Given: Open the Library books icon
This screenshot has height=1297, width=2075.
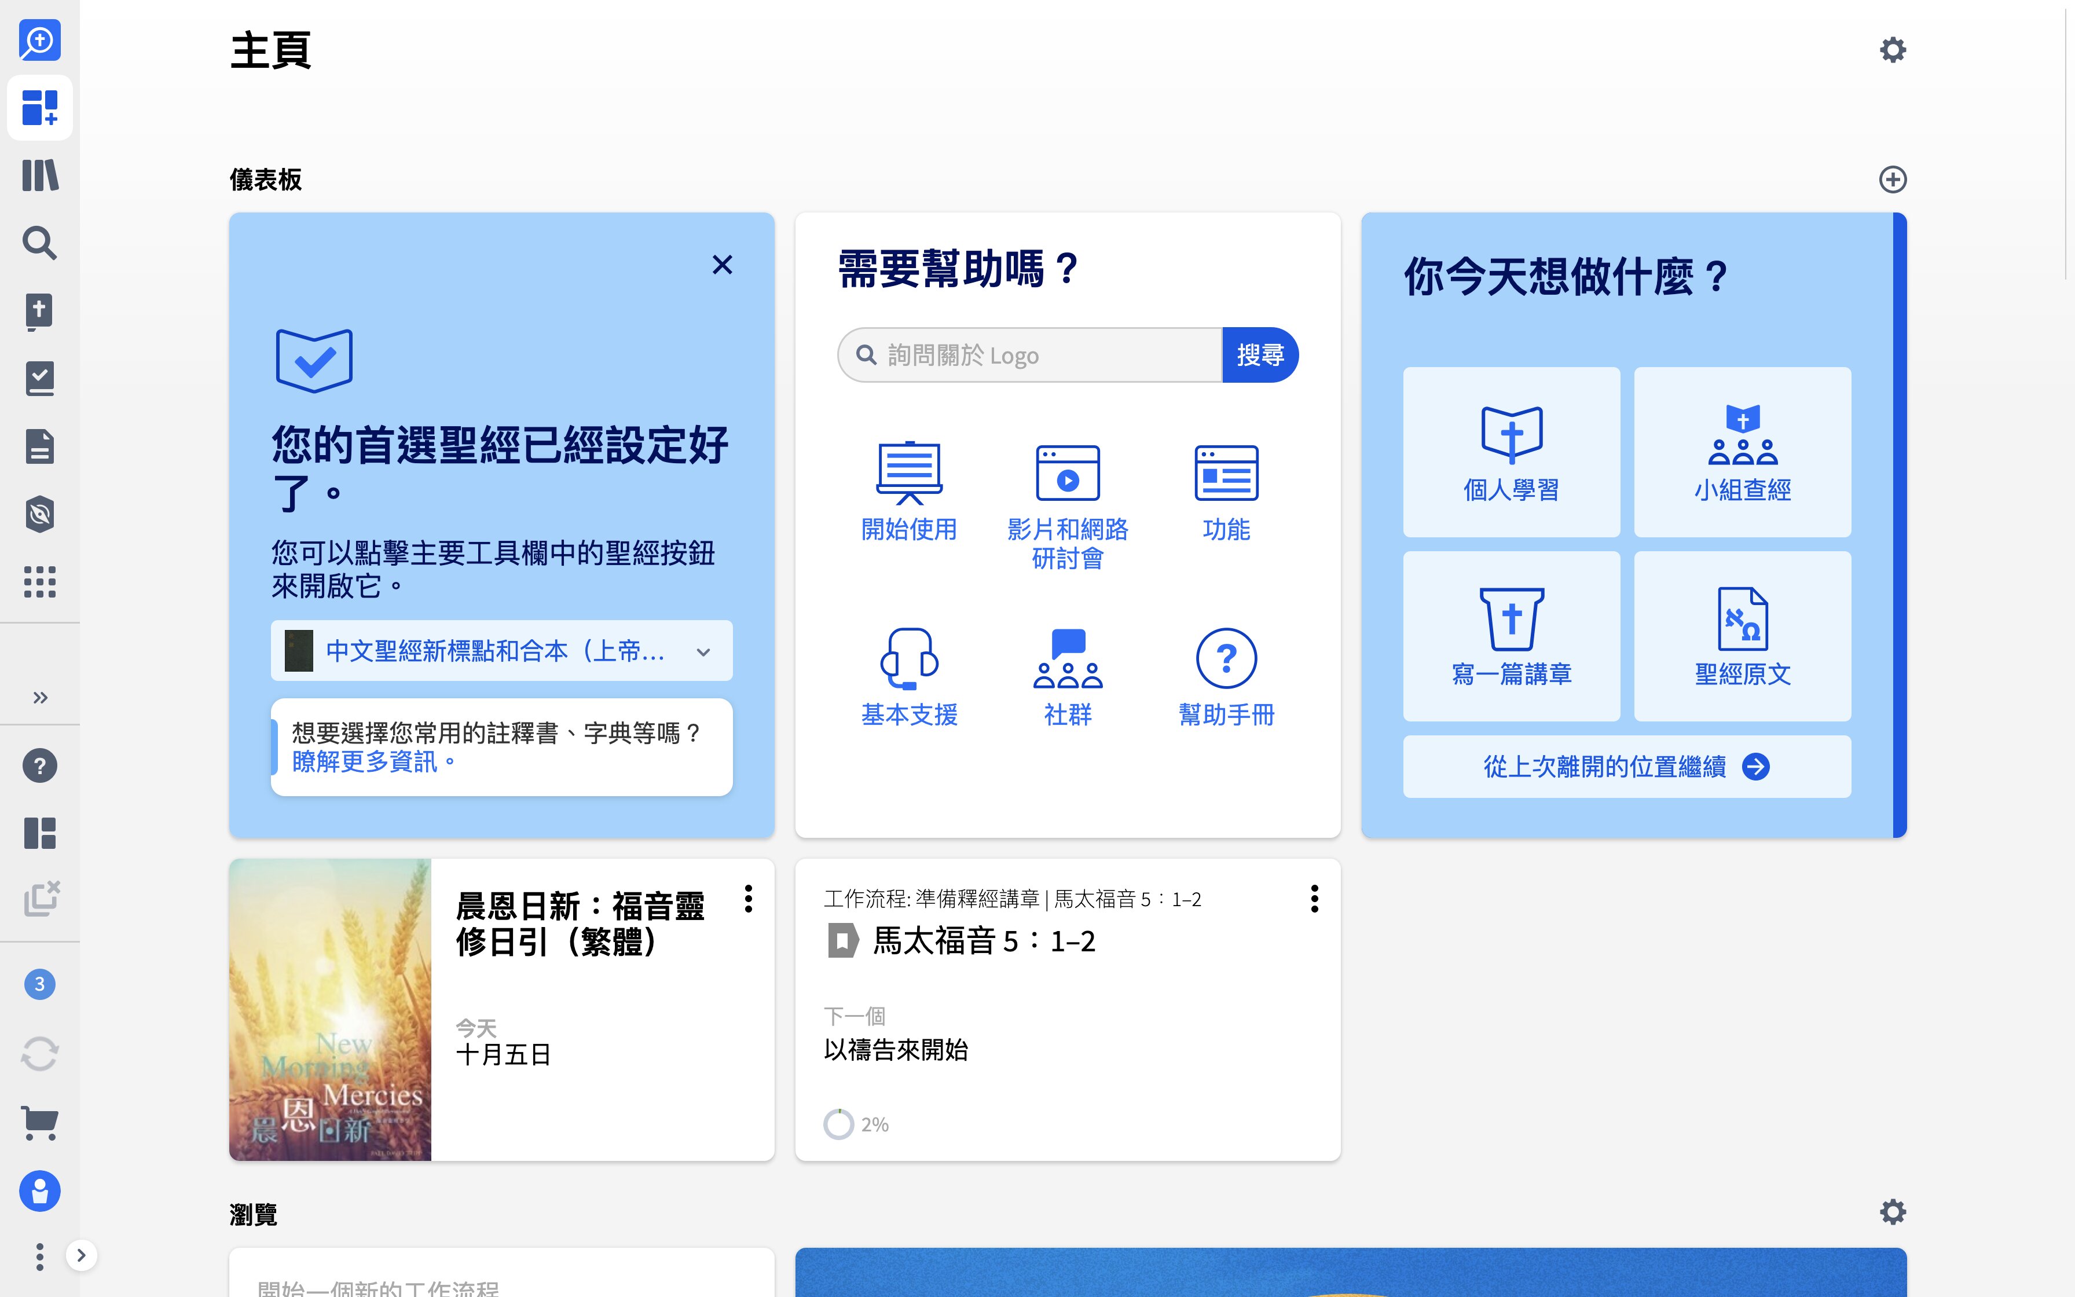Looking at the screenshot, I should pos(39,175).
